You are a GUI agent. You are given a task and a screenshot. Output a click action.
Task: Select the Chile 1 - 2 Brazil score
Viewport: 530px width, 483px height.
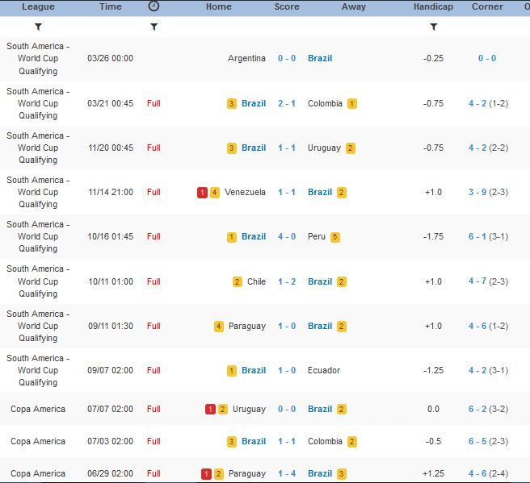pos(287,282)
